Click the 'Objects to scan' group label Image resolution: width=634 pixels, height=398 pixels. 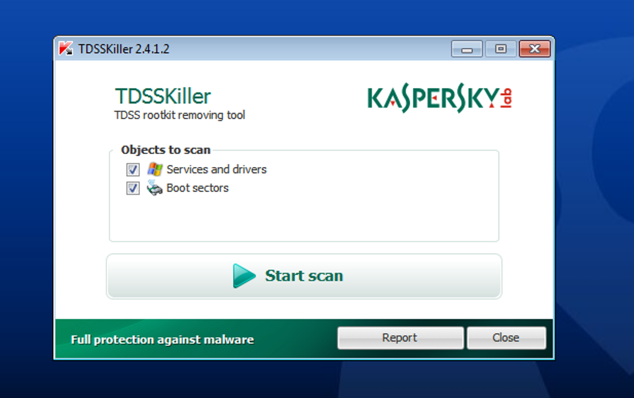166,150
